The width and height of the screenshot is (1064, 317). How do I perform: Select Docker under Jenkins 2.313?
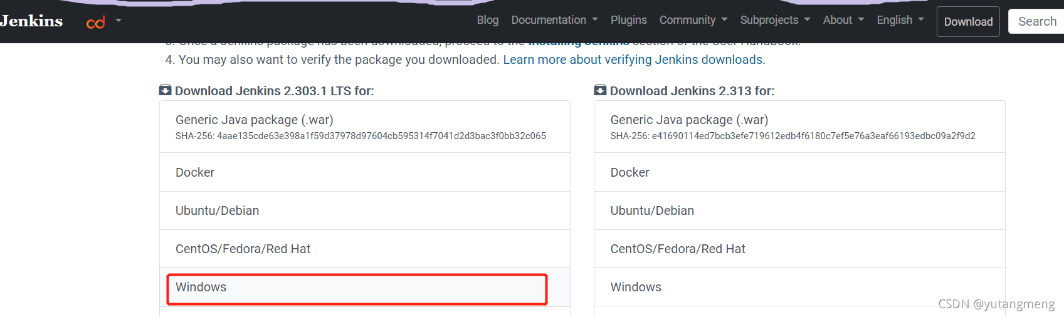(799, 172)
